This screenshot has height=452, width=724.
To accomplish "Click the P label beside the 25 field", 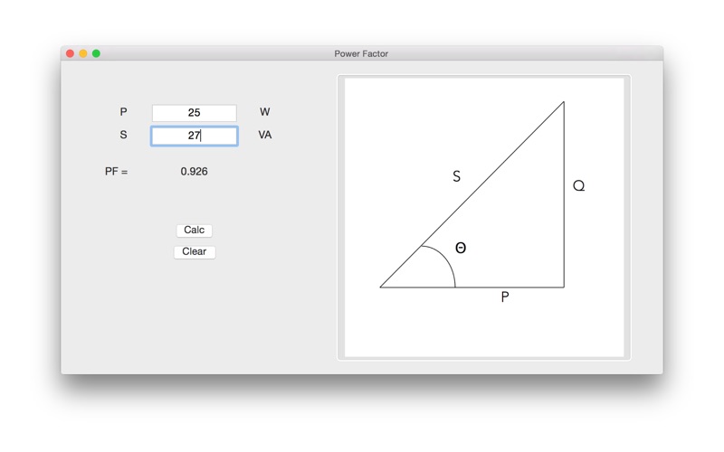I will click(x=123, y=112).
